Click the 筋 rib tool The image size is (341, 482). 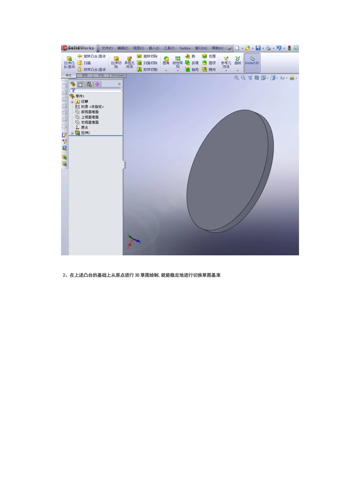(x=190, y=56)
